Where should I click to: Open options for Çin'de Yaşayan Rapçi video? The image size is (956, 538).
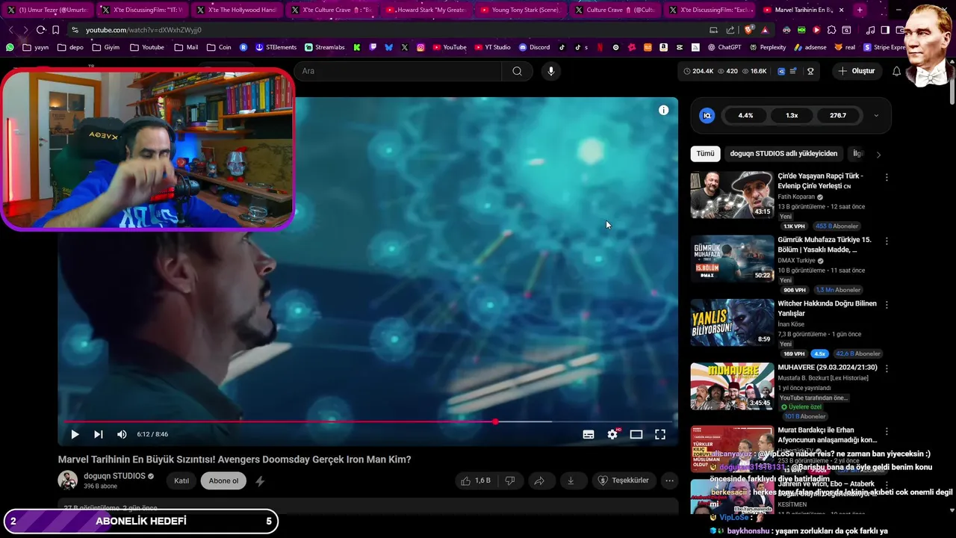pyautogui.click(x=887, y=177)
